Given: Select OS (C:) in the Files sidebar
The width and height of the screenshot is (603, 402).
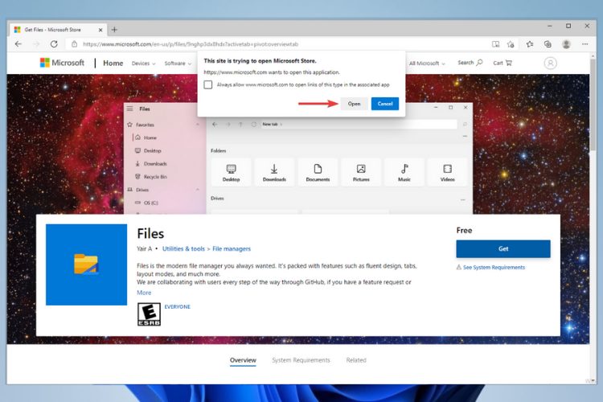Looking at the screenshot, I should (x=151, y=203).
